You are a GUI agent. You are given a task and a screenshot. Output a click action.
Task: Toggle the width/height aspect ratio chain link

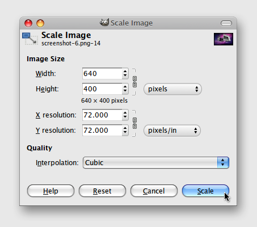pyautogui.click(x=134, y=82)
